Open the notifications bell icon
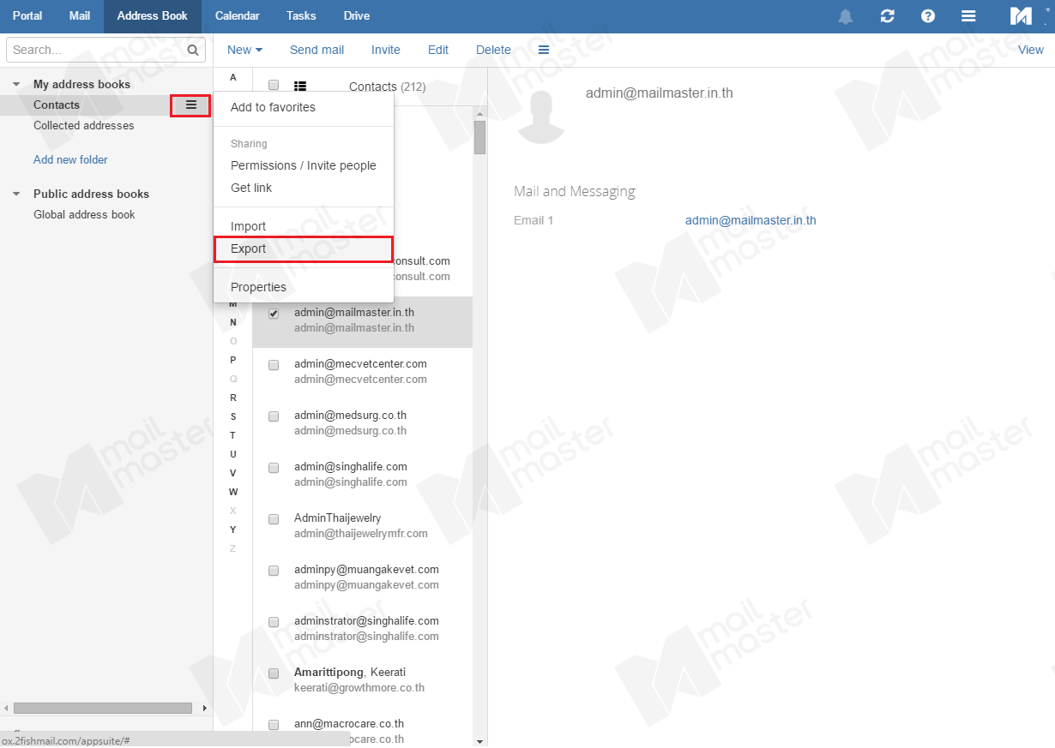The height and width of the screenshot is (748, 1055). coord(846,16)
